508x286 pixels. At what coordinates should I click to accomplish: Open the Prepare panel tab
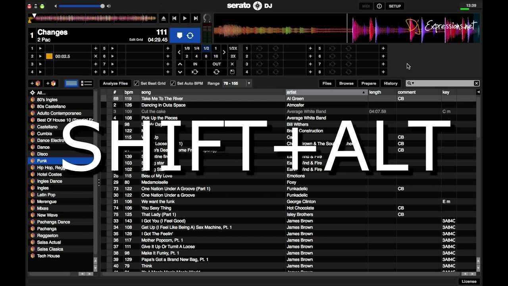point(369,83)
